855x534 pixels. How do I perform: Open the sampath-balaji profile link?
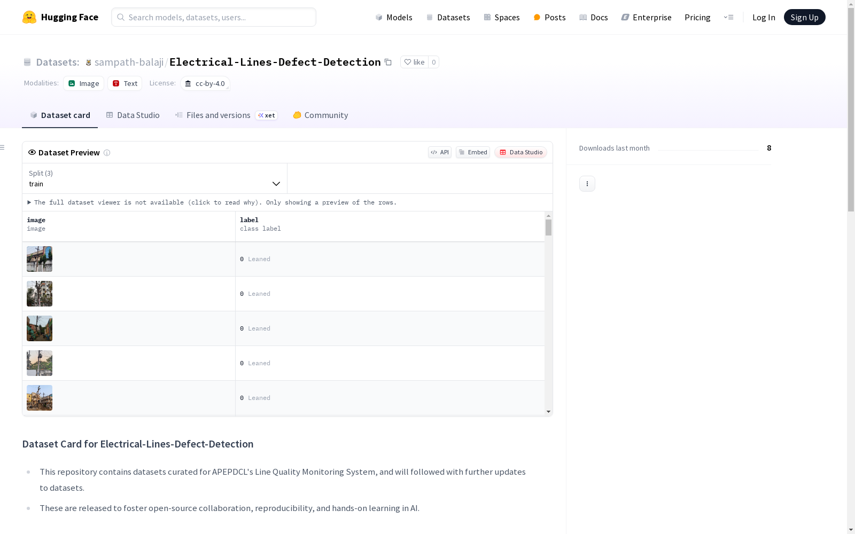(129, 62)
